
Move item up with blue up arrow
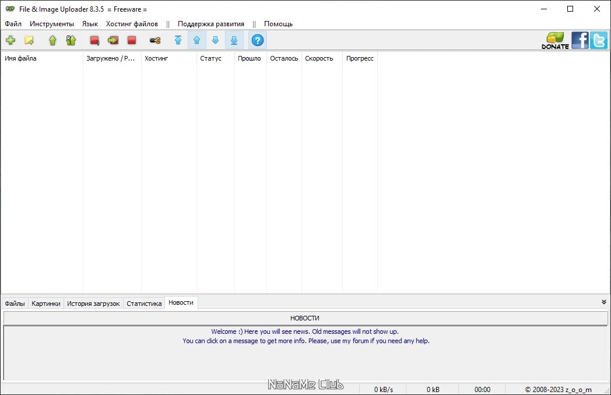(196, 40)
